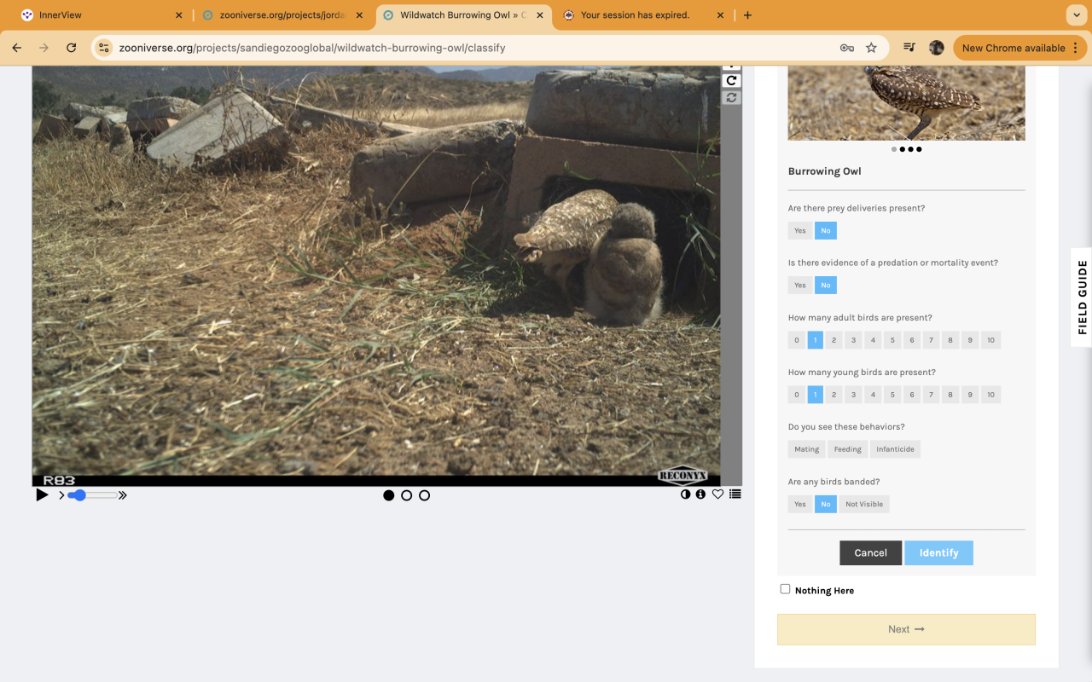Favorite this subject with heart icon

coord(717,494)
